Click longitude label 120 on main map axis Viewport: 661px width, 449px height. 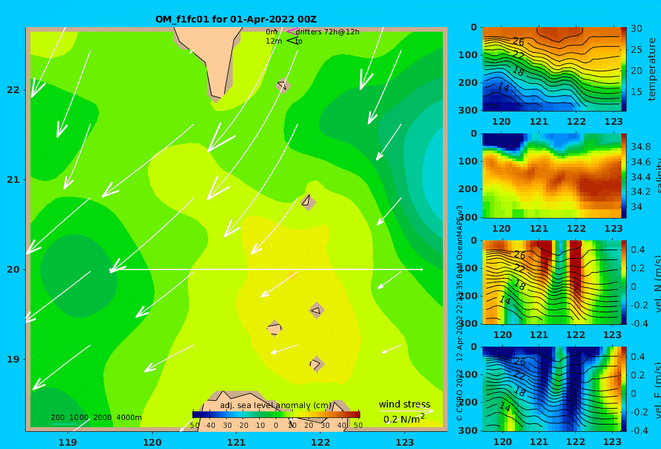click(152, 442)
